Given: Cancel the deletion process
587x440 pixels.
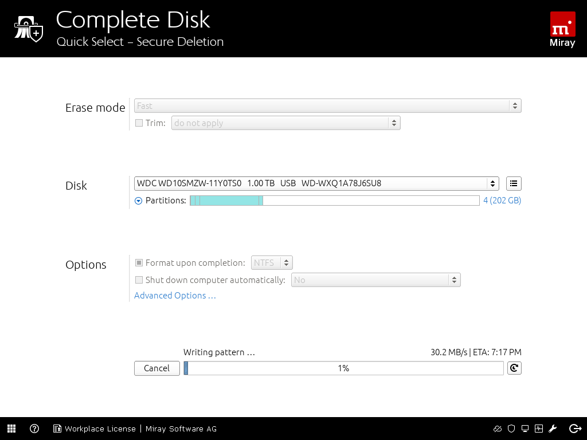Looking at the screenshot, I should tap(156, 368).
